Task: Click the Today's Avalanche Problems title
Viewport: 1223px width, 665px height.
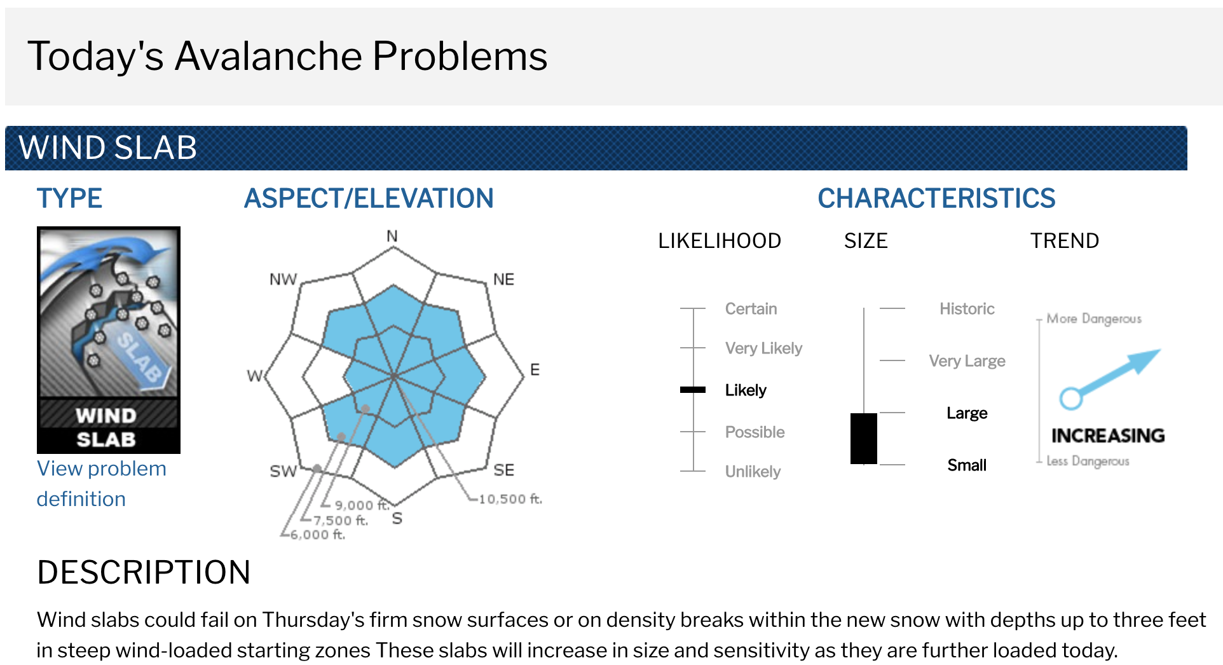Action: pyautogui.click(x=287, y=56)
